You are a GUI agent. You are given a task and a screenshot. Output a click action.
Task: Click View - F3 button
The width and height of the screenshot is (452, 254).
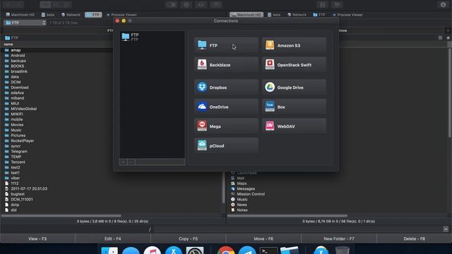pos(37,238)
